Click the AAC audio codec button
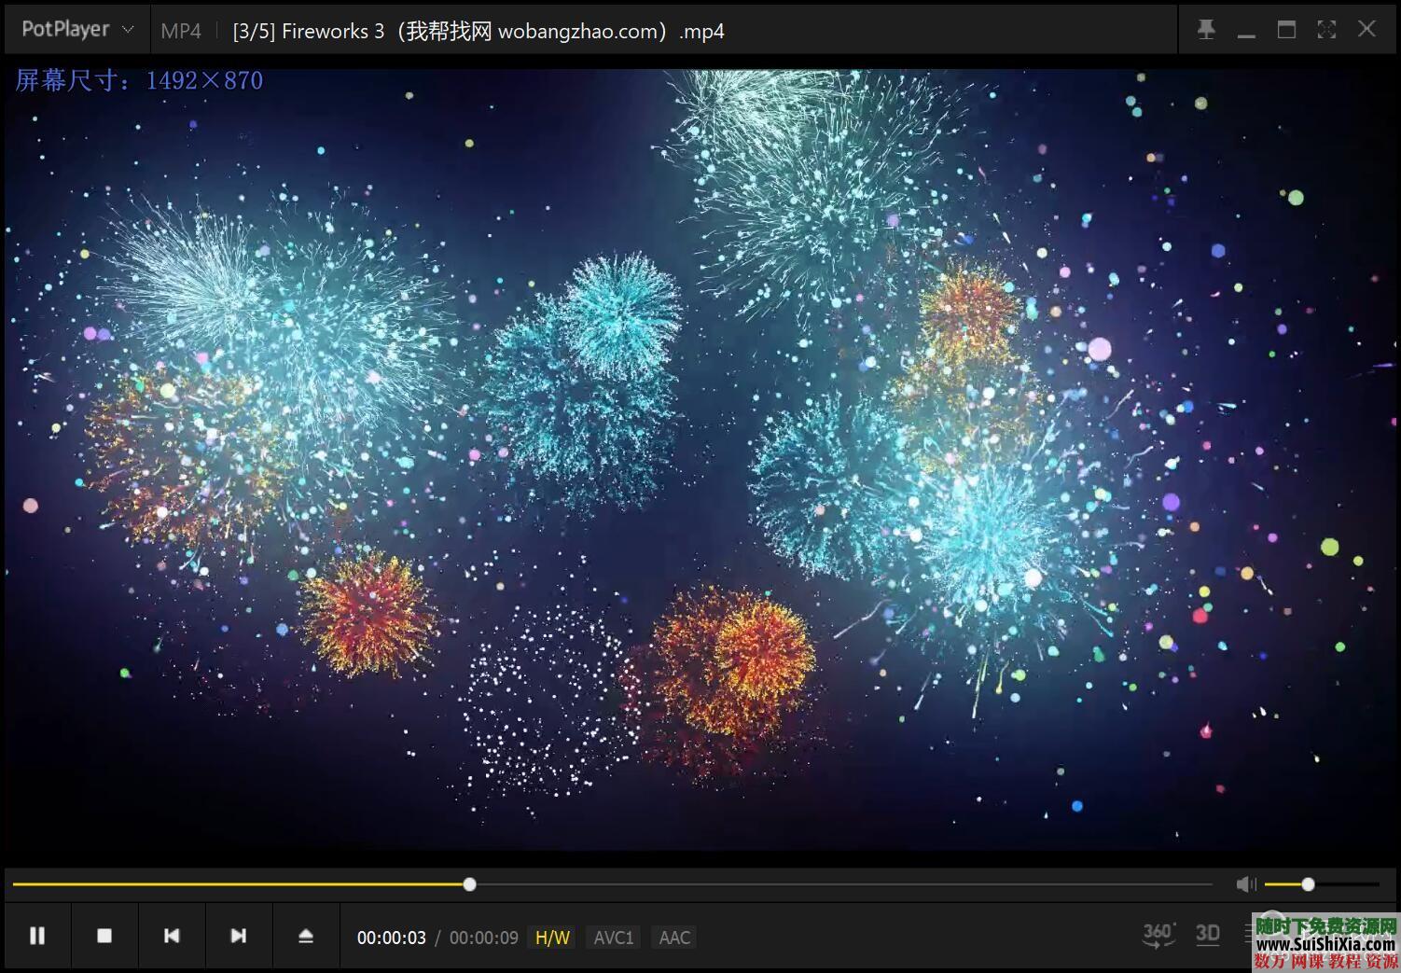This screenshot has width=1401, height=973. pos(674,938)
